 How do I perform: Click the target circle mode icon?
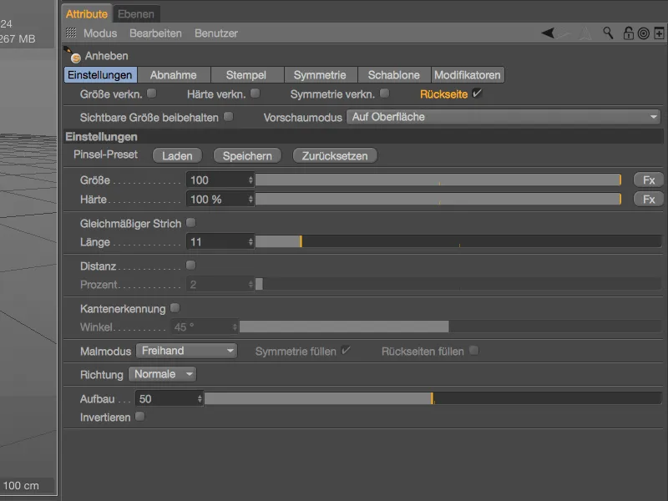644,33
